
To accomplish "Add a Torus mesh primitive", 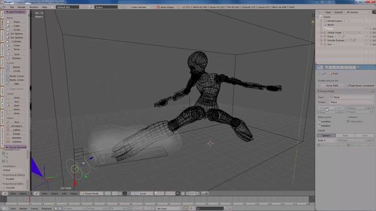I will (16, 49).
